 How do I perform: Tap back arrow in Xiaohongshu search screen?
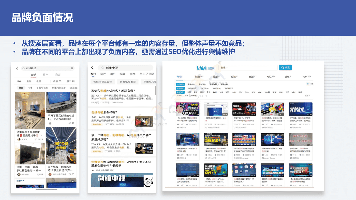tap(17, 68)
